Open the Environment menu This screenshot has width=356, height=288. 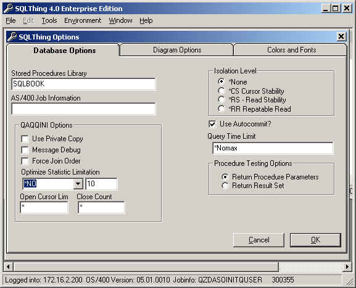(x=83, y=20)
